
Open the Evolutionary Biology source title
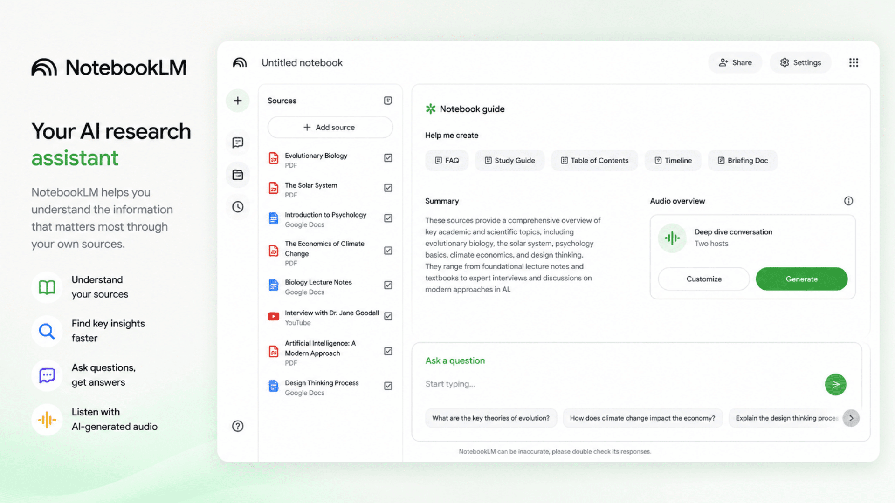coord(316,156)
